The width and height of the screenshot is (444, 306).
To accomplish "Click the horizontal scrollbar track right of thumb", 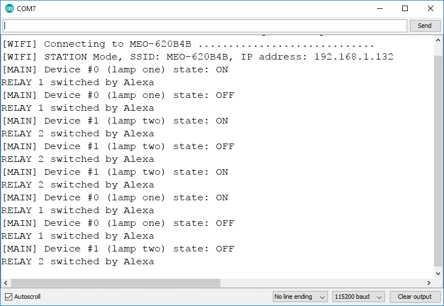I will coord(324,283).
